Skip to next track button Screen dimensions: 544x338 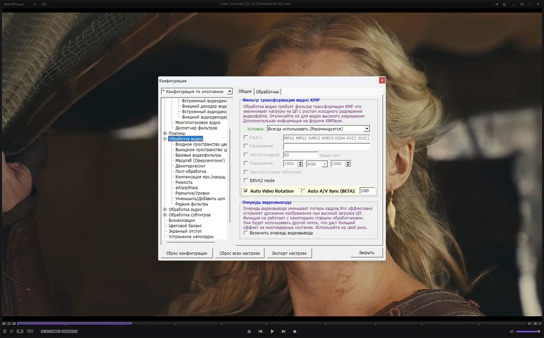pos(284,332)
